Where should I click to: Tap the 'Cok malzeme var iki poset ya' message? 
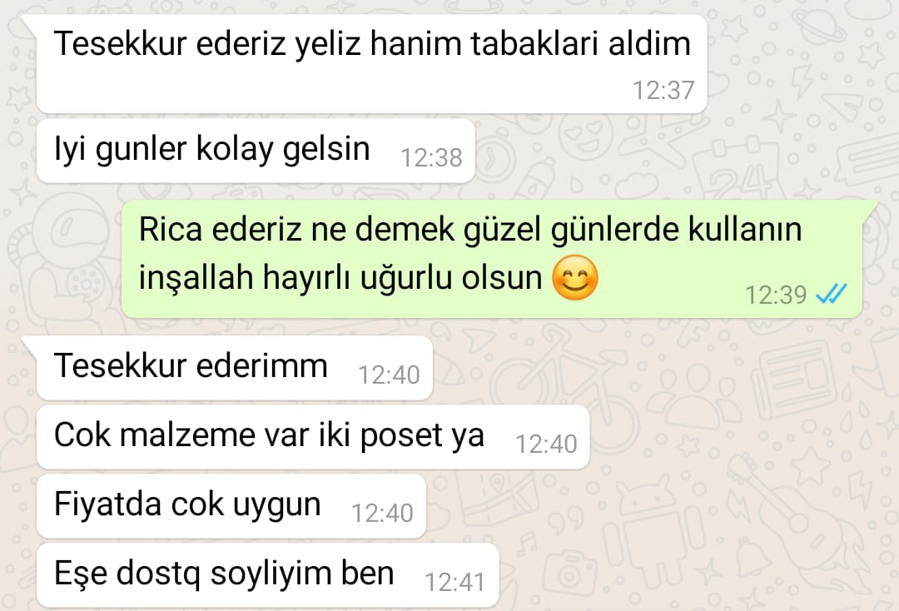(x=313, y=437)
